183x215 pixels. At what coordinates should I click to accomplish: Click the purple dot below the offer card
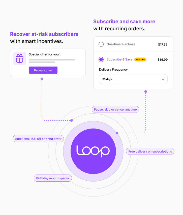point(42,79)
